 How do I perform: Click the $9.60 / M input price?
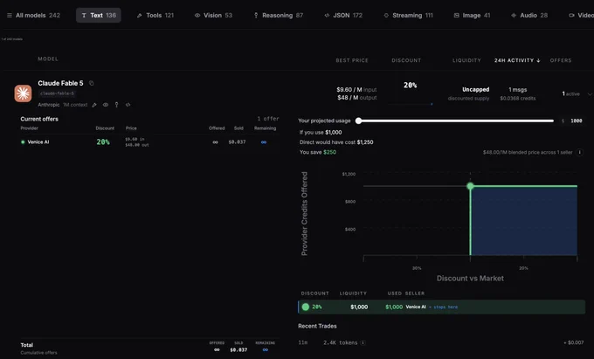356,90
